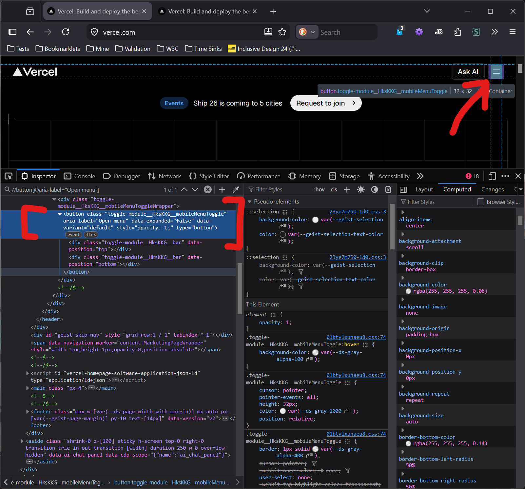Open the DevTools three-dot options menu
Image resolution: width=525 pixels, height=489 pixels.
pyautogui.click(x=505, y=176)
